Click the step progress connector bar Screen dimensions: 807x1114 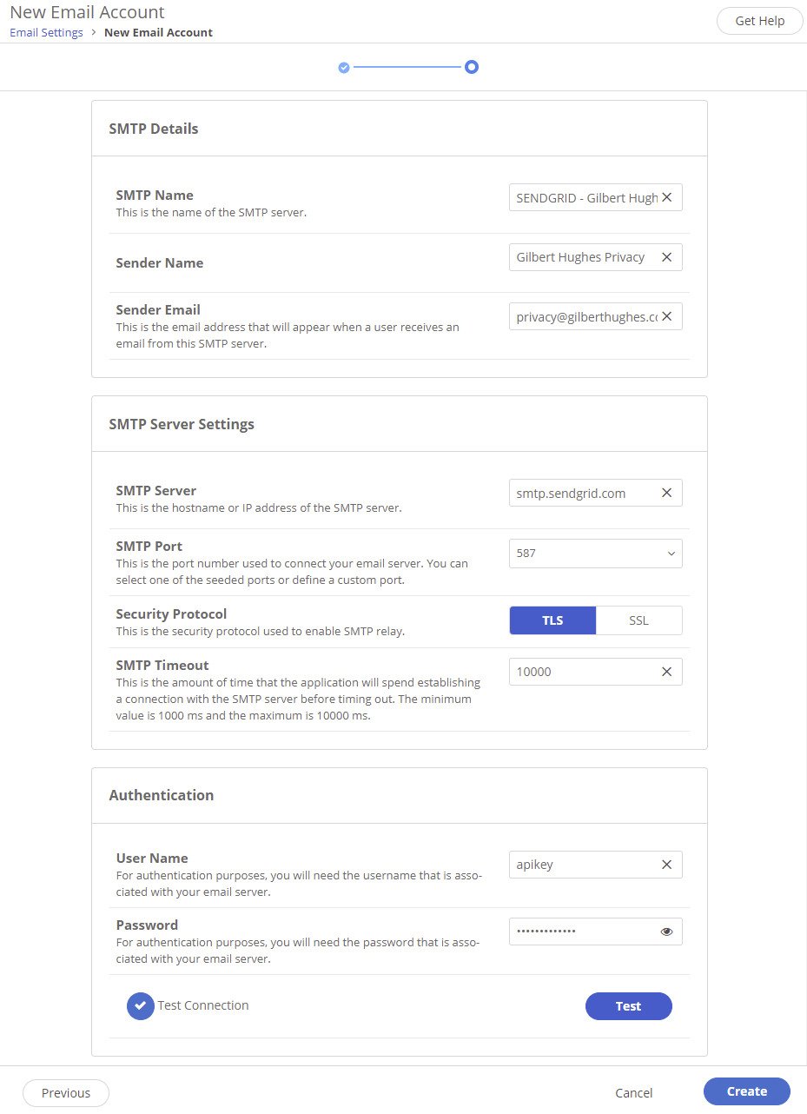click(x=407, y=66)
